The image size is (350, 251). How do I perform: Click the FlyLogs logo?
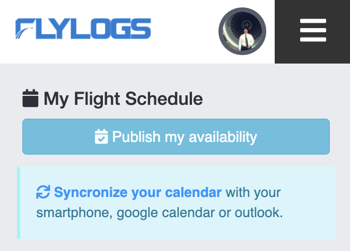coord(83,30)
